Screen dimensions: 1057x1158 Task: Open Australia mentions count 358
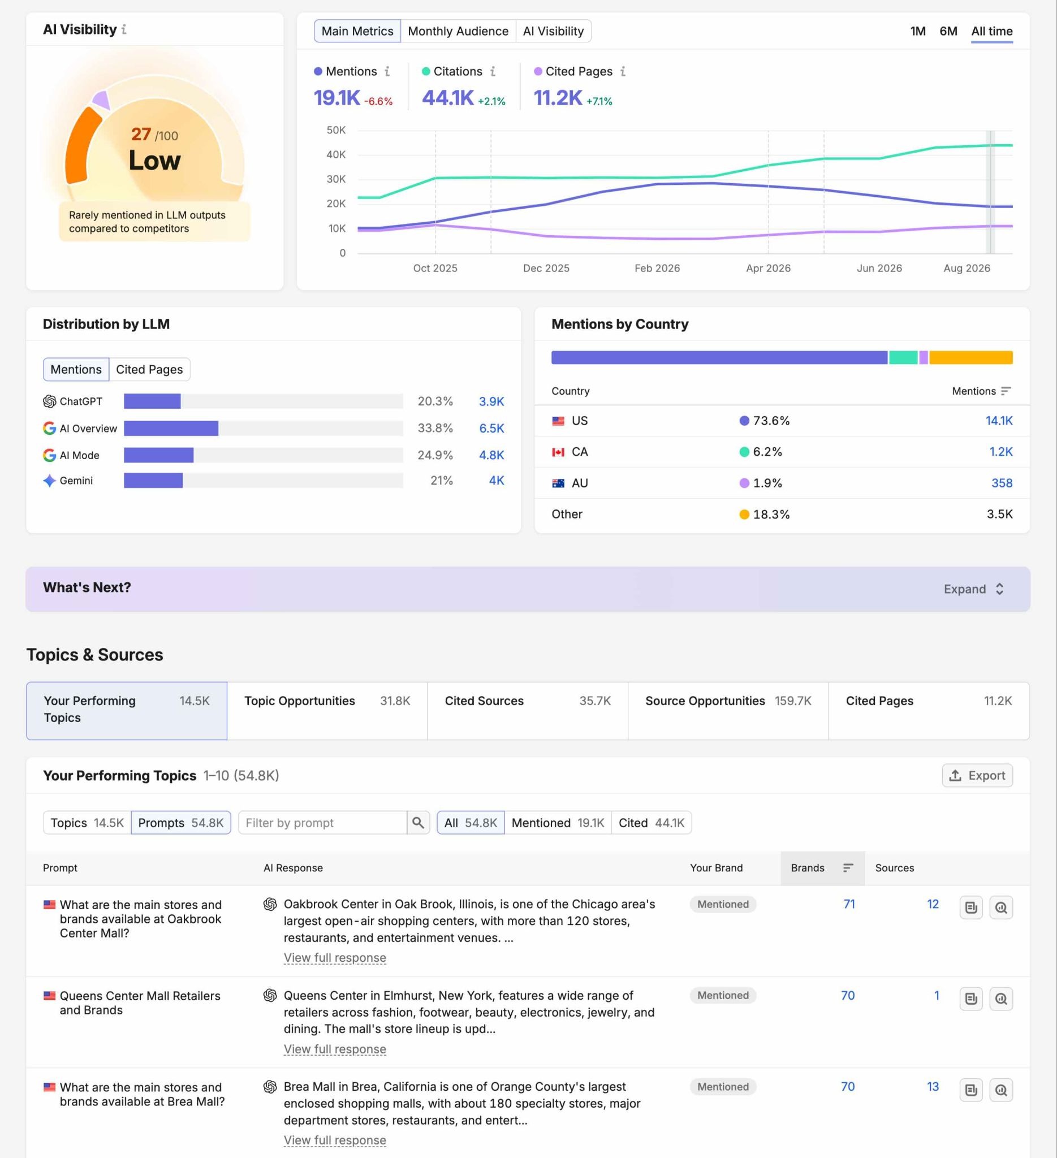pos(1002,483)
